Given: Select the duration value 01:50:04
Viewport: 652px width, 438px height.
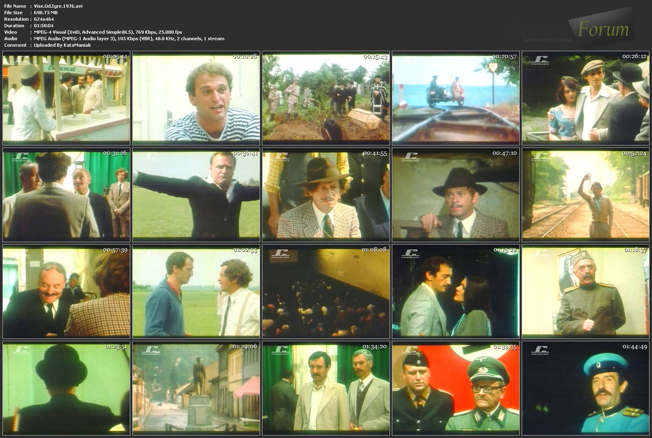Looking at the screenshot, I should click(x=44, y=26).
